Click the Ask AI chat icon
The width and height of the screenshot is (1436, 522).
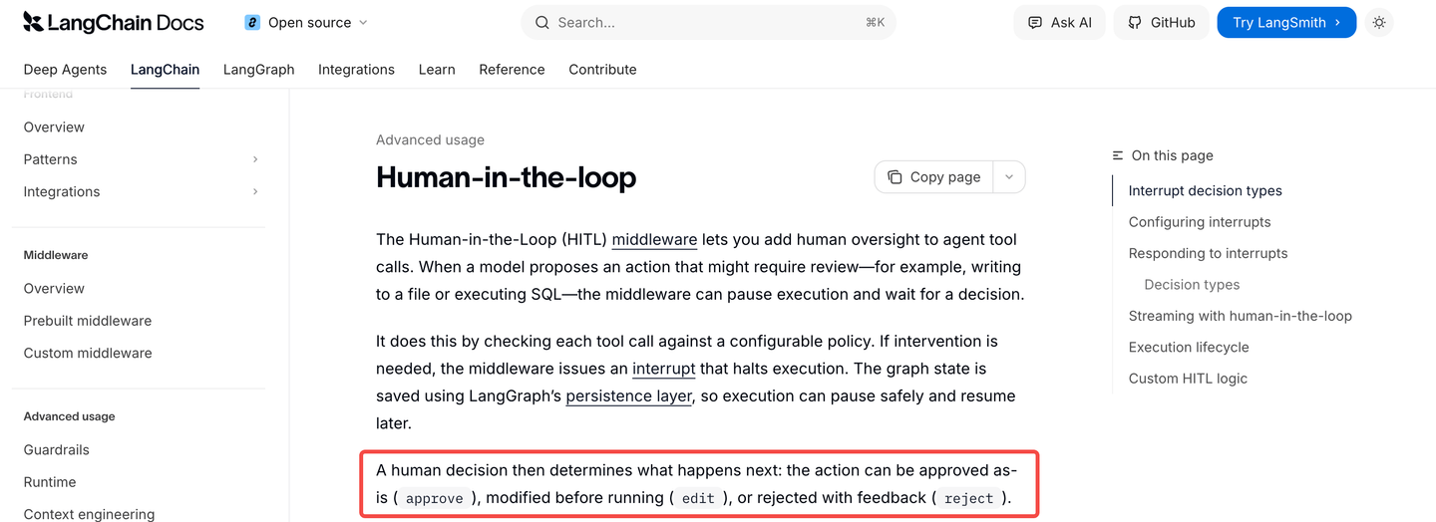tap(1035, 22)
